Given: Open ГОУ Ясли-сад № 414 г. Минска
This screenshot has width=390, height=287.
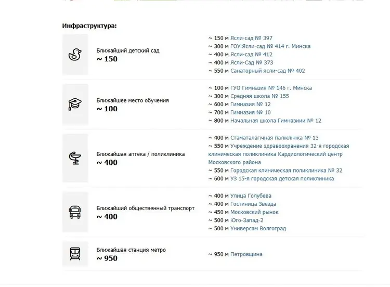Looking at the screenshot, I should point(270,46).
